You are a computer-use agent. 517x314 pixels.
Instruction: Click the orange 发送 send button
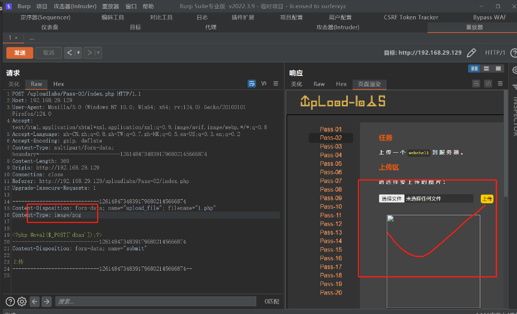pos(20,53)
